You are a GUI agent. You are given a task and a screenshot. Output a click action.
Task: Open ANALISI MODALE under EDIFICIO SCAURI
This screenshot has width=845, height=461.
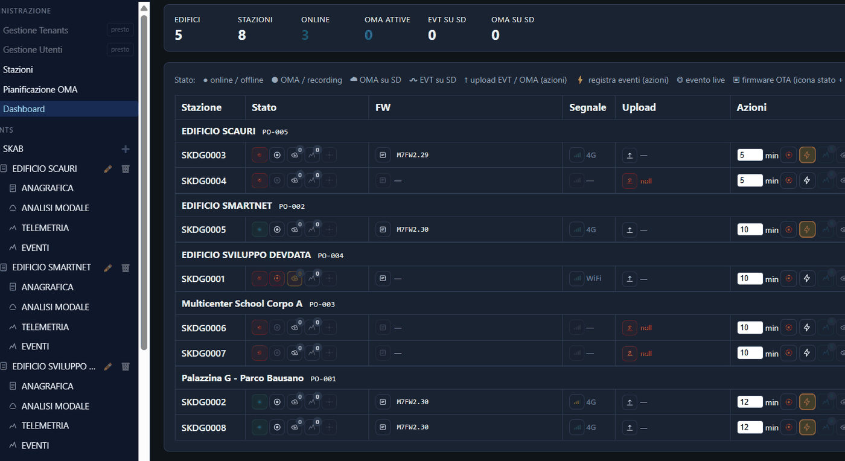click(x=55, y=208)
